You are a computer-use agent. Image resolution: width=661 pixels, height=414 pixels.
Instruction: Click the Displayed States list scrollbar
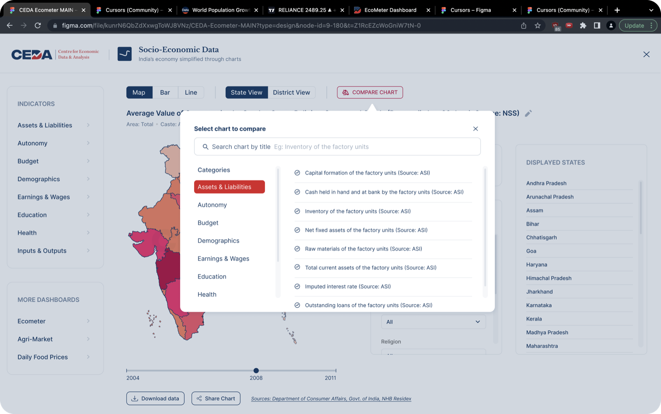[x=641, y=208]
